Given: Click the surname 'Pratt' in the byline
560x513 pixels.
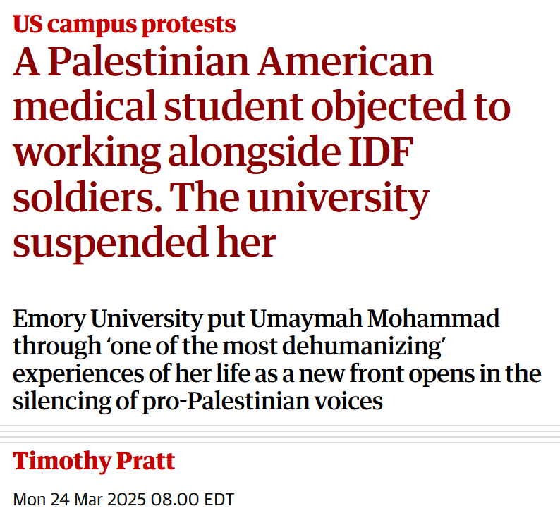Looking at the screenshot, I should 146,461.
